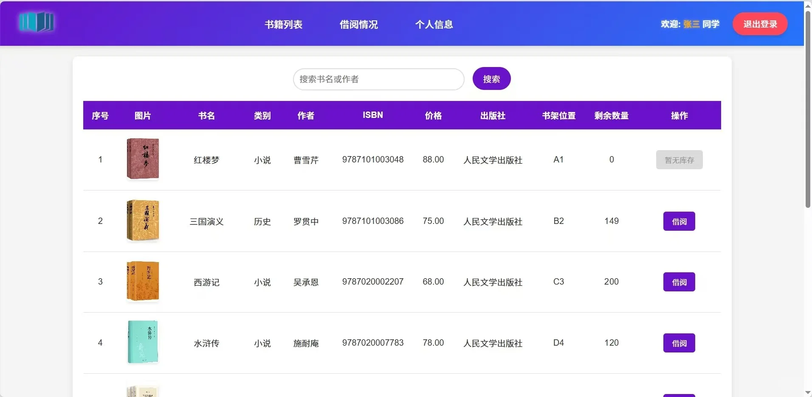Click the 搜索 search button
This screenshot has width=812, height=397.
click(x=491, y=78)
